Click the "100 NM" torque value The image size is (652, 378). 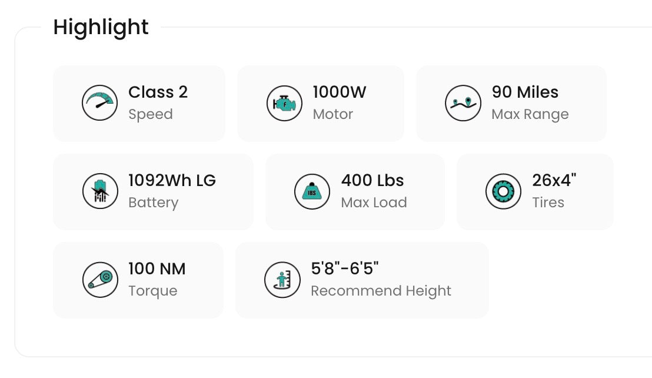(157, 269)
